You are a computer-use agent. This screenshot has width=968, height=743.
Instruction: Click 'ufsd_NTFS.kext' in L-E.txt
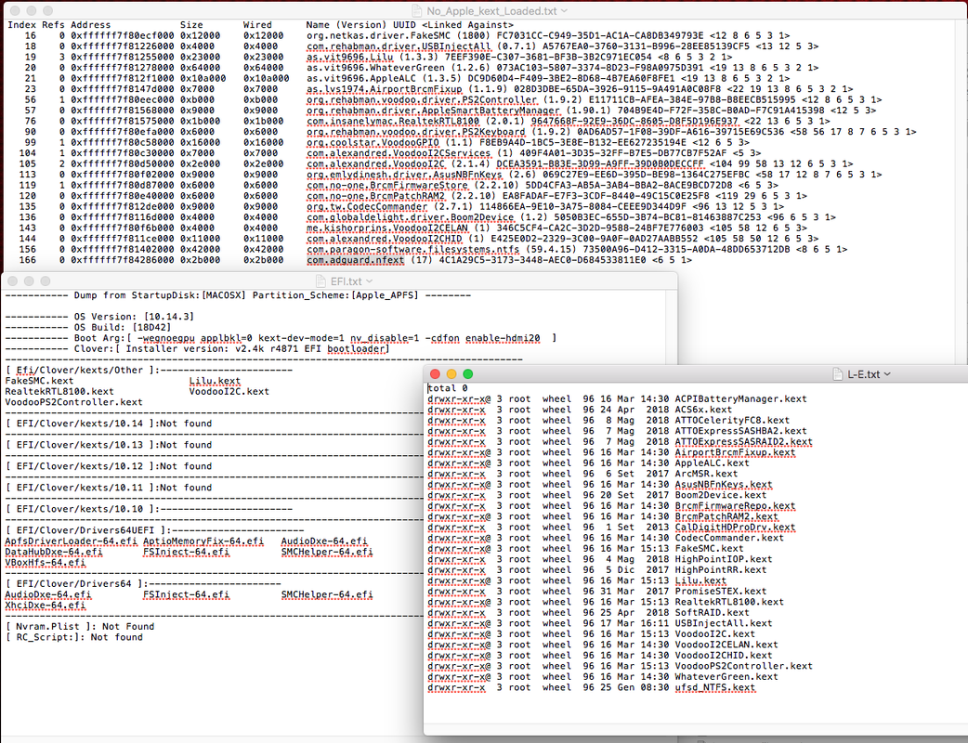tap(715, 687)
